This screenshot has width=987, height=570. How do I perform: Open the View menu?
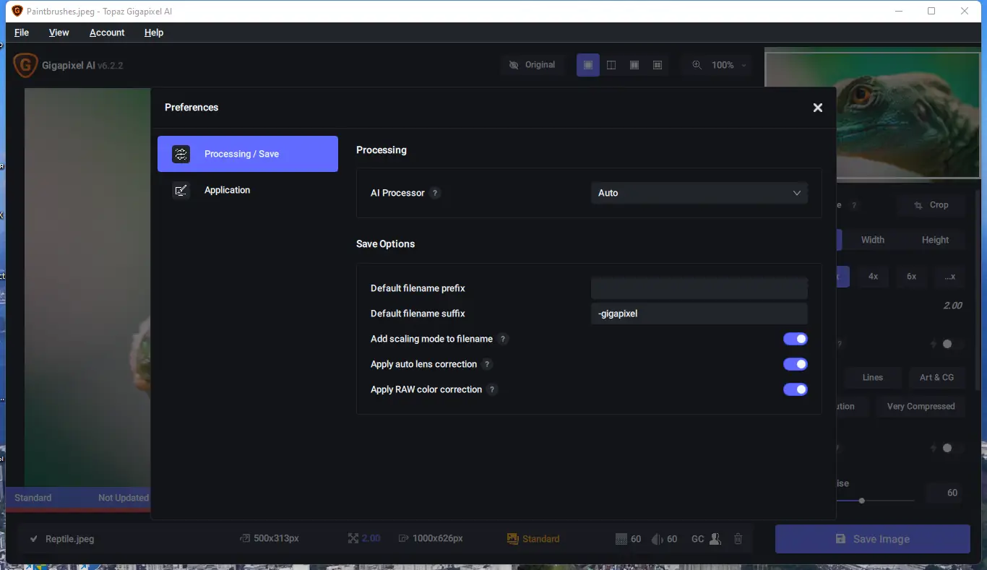pyautogui.click(x=59, y=33)
